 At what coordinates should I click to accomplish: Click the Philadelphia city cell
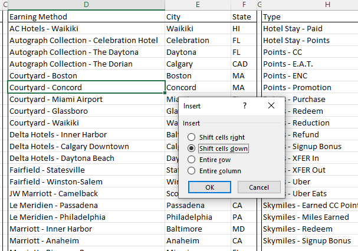pyautogui.click(x=198, y=217)
